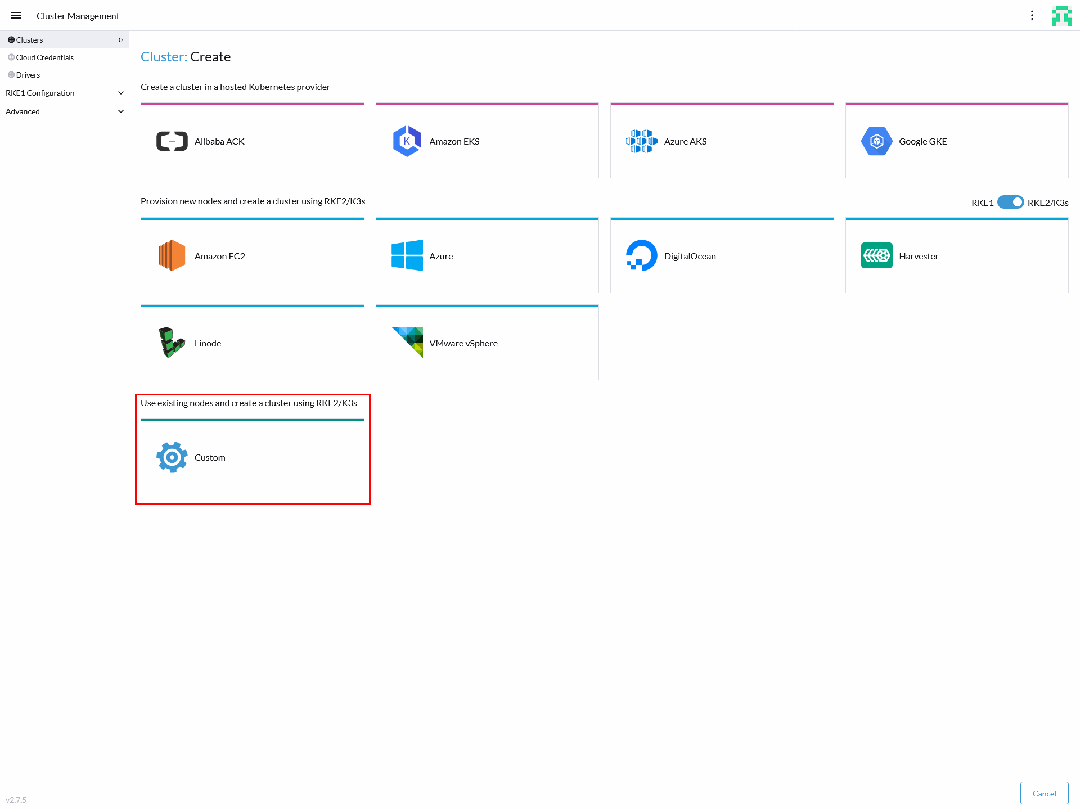Open the Cloud Credentials page
This screenshot has height=810, width=1080.
(44, 57)
